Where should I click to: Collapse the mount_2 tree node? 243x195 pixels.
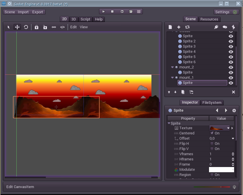[x=172, y=67]
